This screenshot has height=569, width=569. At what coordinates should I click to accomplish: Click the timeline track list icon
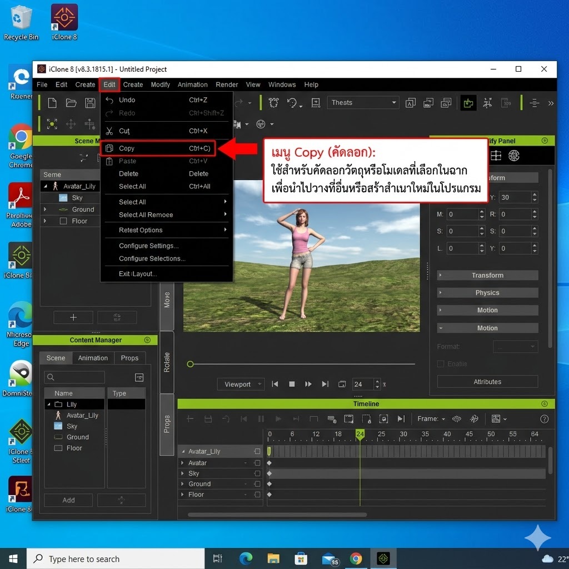point(332,419)
